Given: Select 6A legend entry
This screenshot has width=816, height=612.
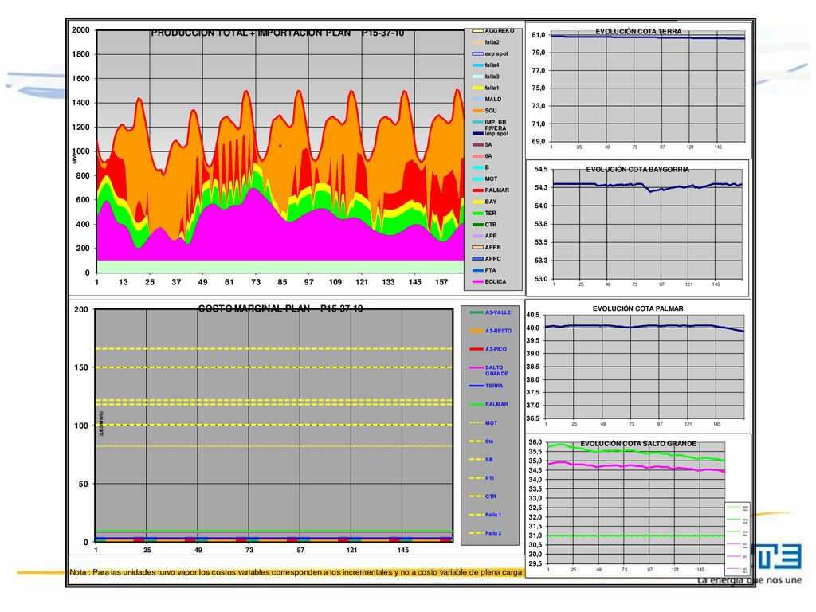Looking at the screenshot, I should click(482, 156).
